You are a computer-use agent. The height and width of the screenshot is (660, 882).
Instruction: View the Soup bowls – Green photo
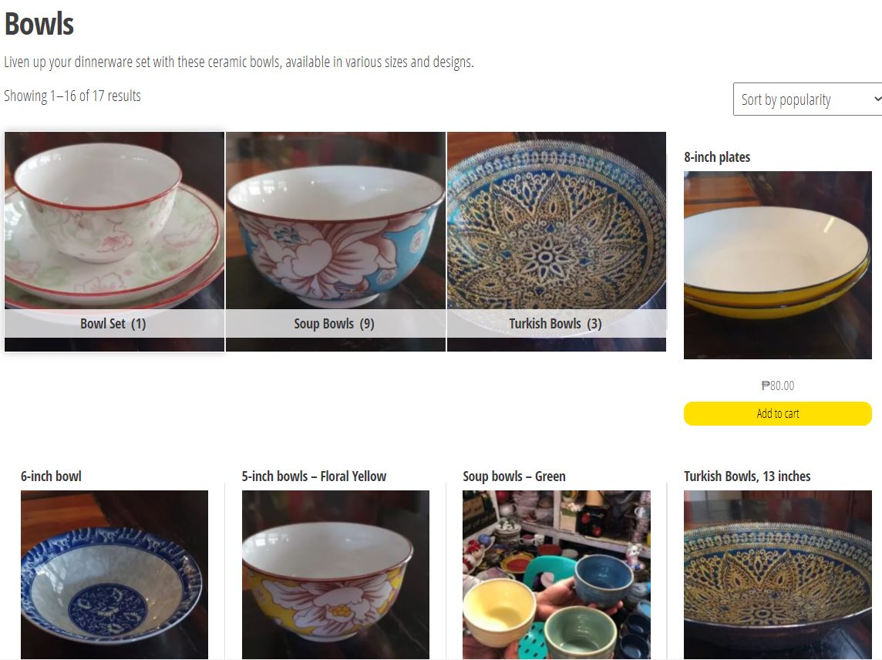tap(557, 574)
